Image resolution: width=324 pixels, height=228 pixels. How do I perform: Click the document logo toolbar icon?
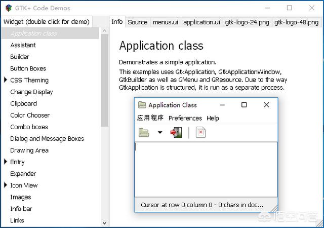(x=201, y=133)
